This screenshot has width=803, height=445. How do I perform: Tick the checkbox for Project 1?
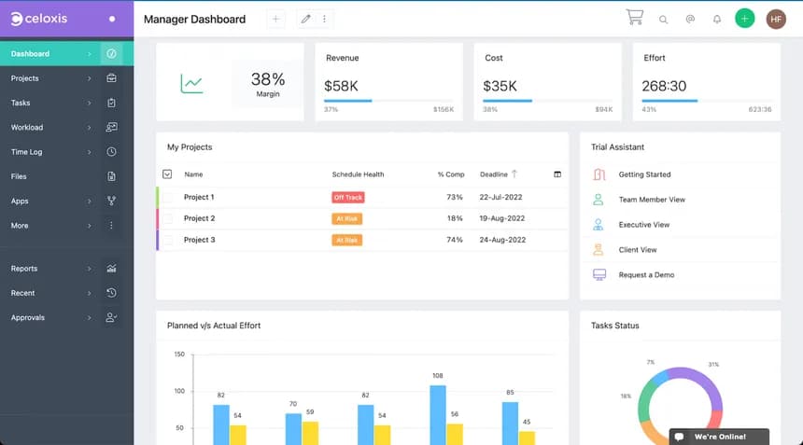[168, 197]
